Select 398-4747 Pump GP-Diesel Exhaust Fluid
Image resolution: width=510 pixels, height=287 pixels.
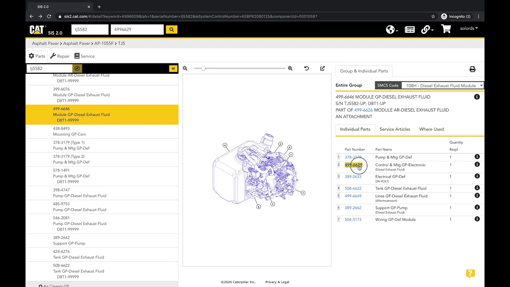[102, 193]
